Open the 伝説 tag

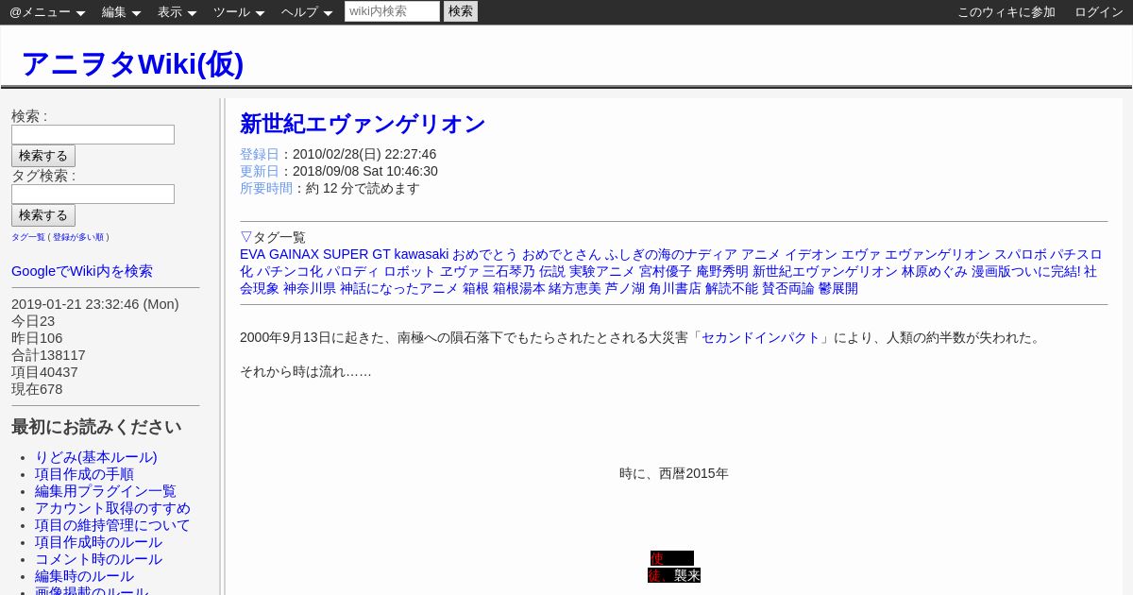[552, 272]
